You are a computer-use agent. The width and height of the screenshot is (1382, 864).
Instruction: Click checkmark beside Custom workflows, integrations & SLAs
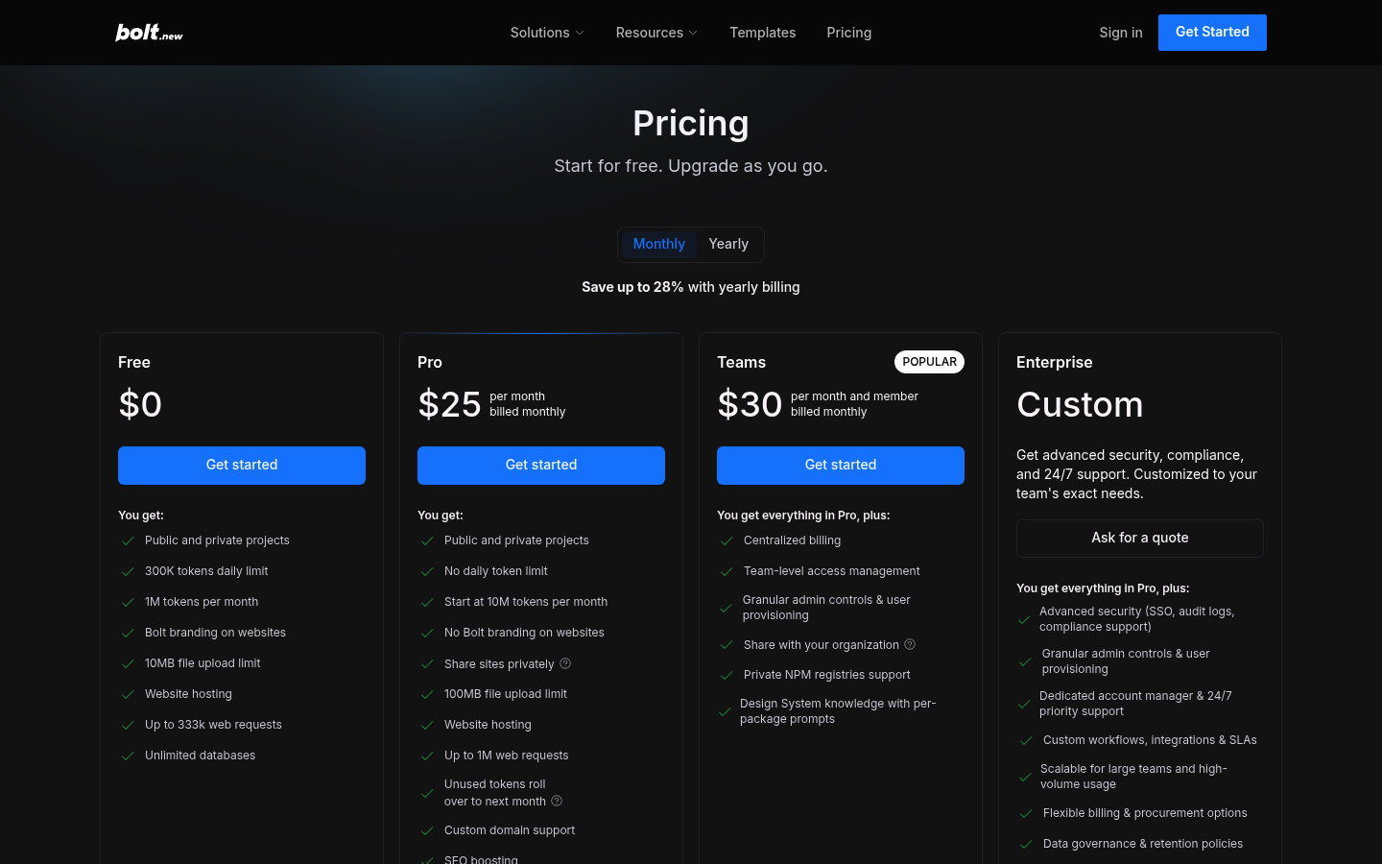(x=1026, y=740)
